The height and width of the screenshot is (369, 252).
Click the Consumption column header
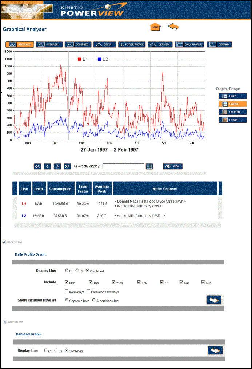click(x=61, y=189)
